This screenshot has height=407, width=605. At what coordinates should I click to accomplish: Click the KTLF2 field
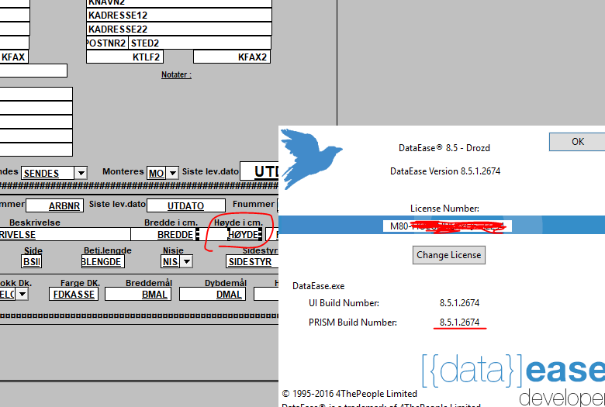click(125, 57)
